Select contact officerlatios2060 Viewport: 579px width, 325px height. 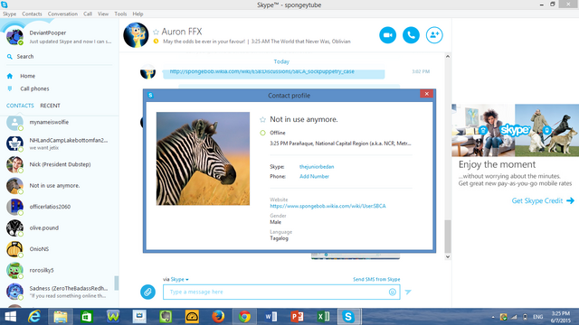59,207
